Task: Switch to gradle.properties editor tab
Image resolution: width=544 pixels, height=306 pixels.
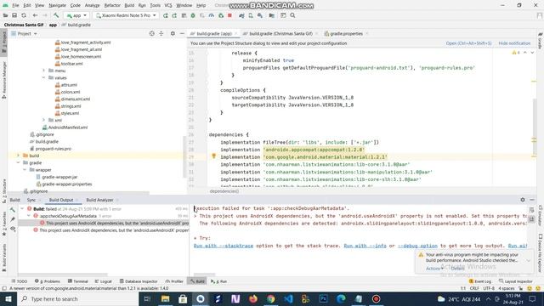Action: tap(346, 34)
